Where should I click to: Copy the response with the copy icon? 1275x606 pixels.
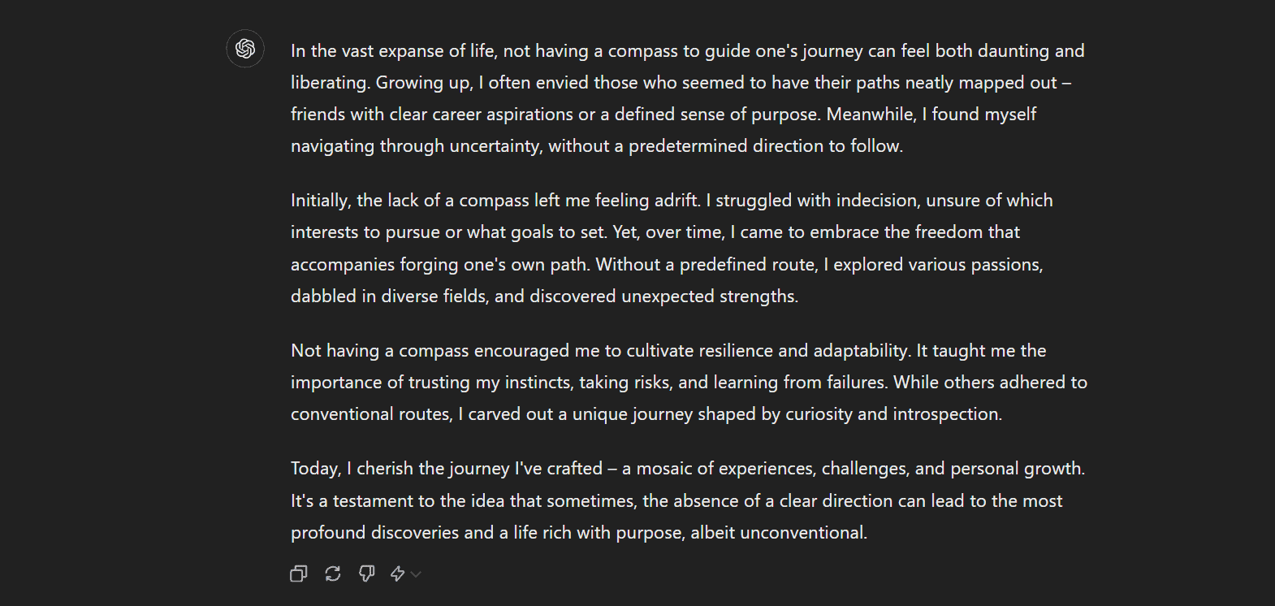pos(299,574)
